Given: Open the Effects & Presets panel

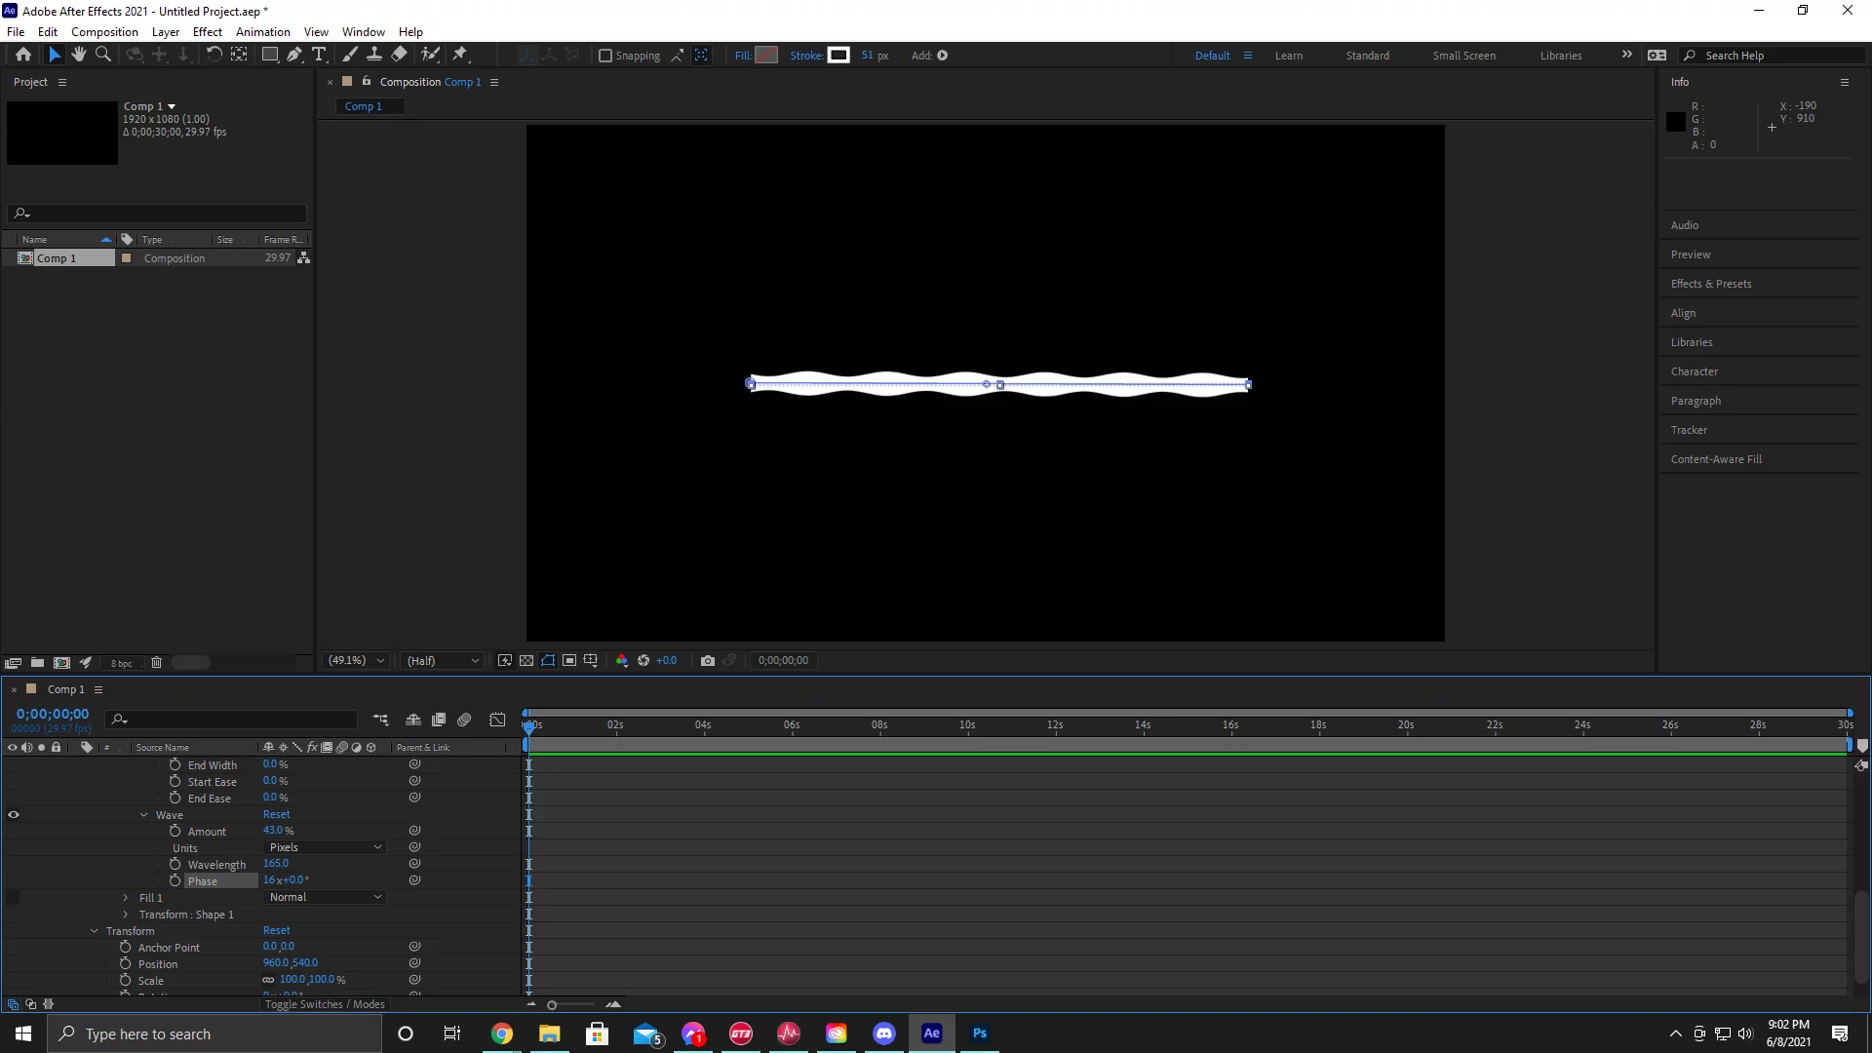Looking at the screenshot, I should [1711, 284].
